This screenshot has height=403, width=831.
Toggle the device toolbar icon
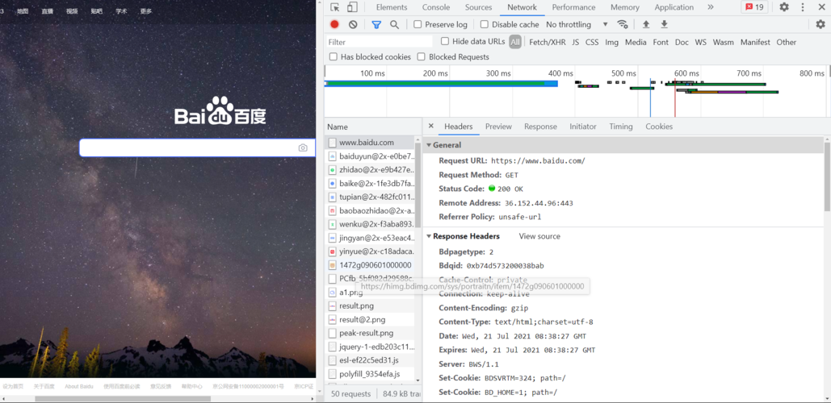pyautogui.click(x=352, y=7)
